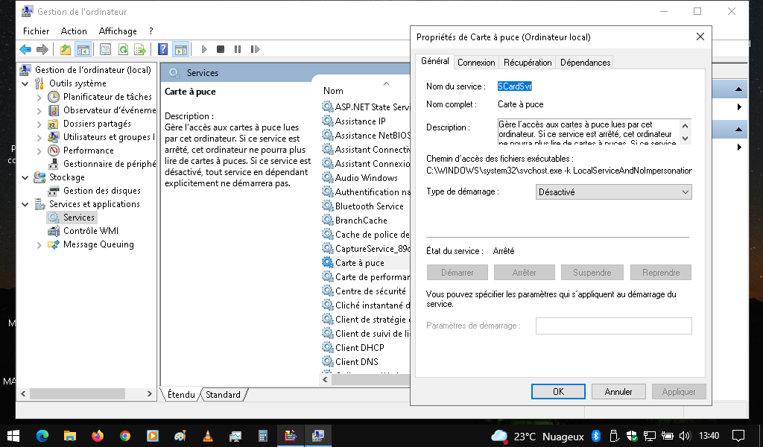The height and width of the screenshot is (447, 763).
Task: Select Message Queuing node
Action: point(98,244)
